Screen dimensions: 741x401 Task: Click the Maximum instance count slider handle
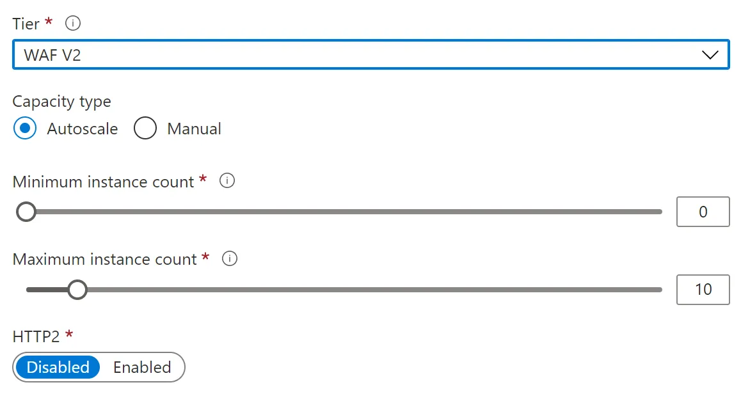77,290
